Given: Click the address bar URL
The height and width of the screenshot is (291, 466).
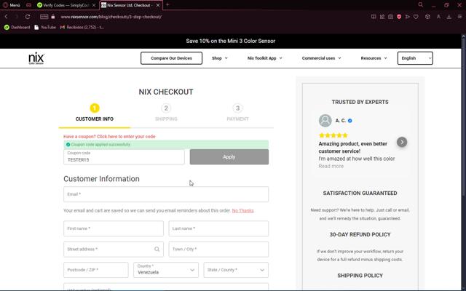Looking at the screenshot, I should (x=111, y=17).
